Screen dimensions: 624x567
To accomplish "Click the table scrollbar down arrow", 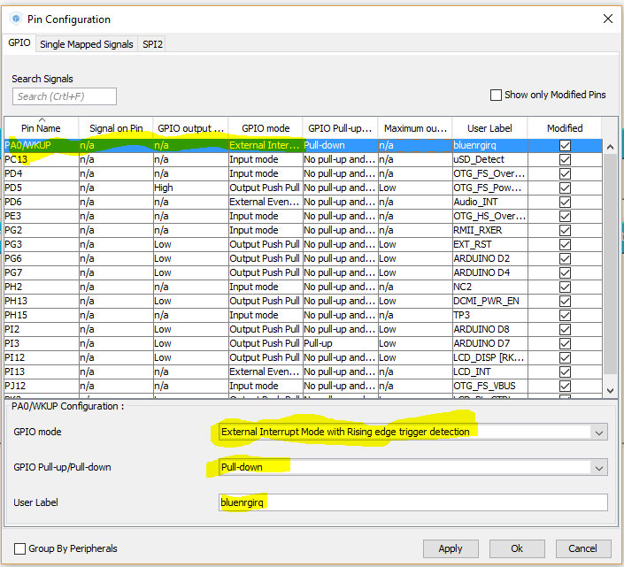I will (610, 390).
